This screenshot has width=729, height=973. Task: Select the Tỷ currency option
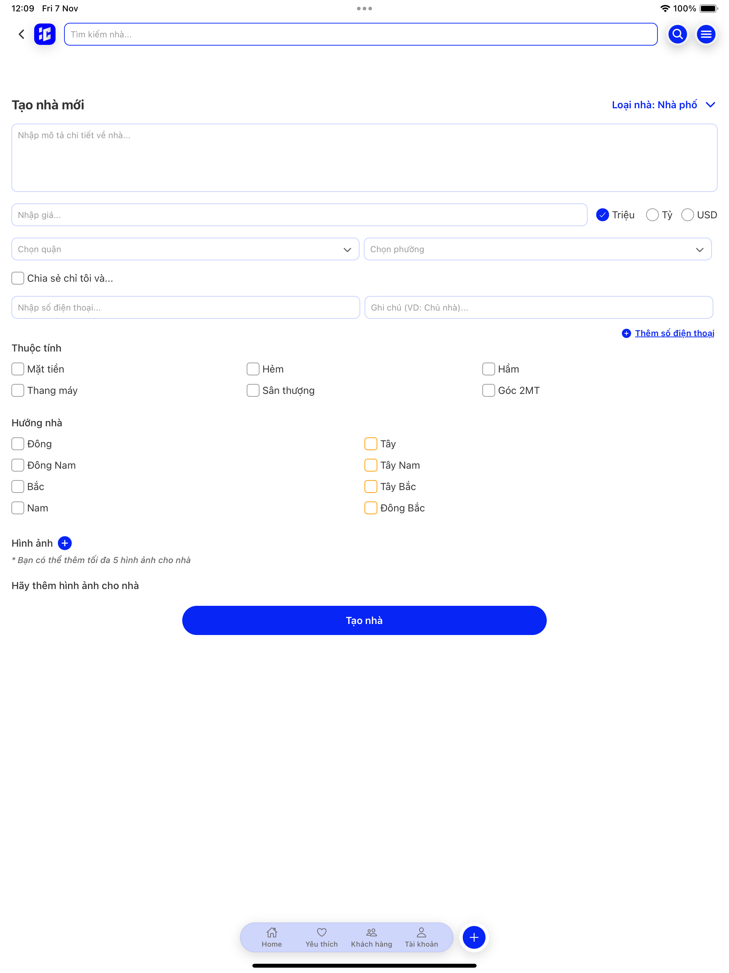point(659,215)
